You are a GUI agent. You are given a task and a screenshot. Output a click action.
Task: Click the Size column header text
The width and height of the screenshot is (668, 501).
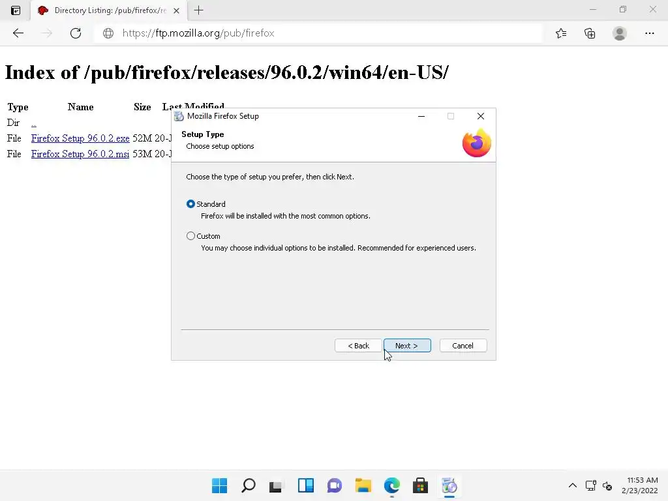pyautogui.click(x=142, y=107)
